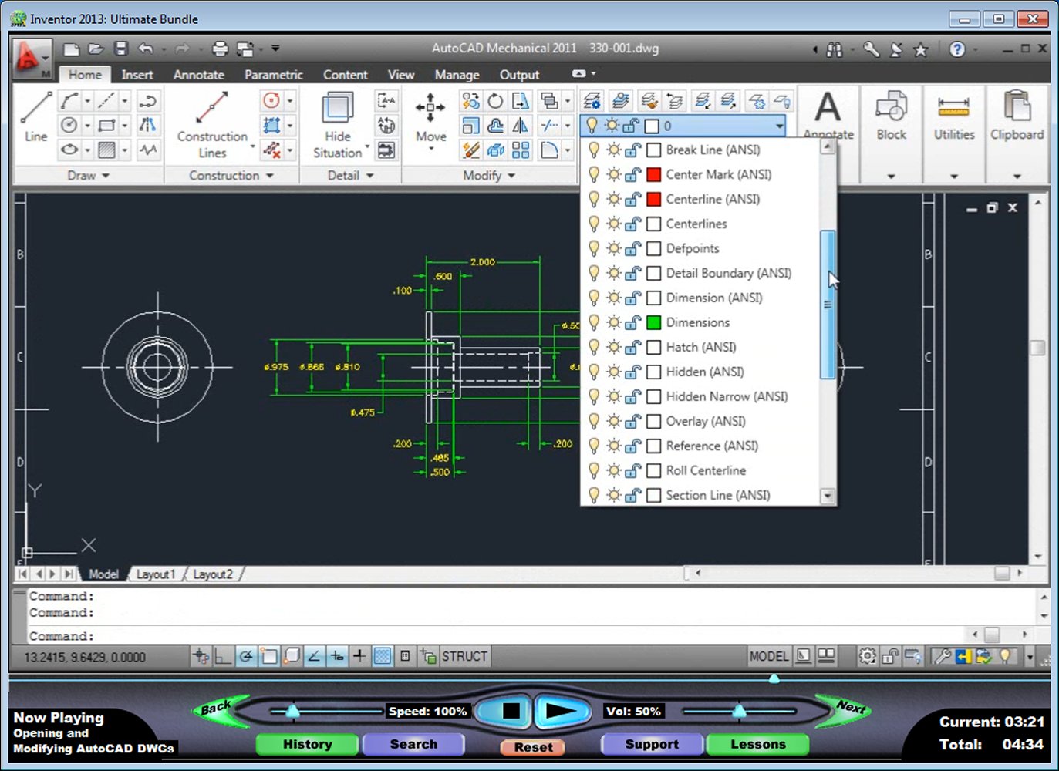
Task: Click the Search button in player
Action: pos(413,744)
